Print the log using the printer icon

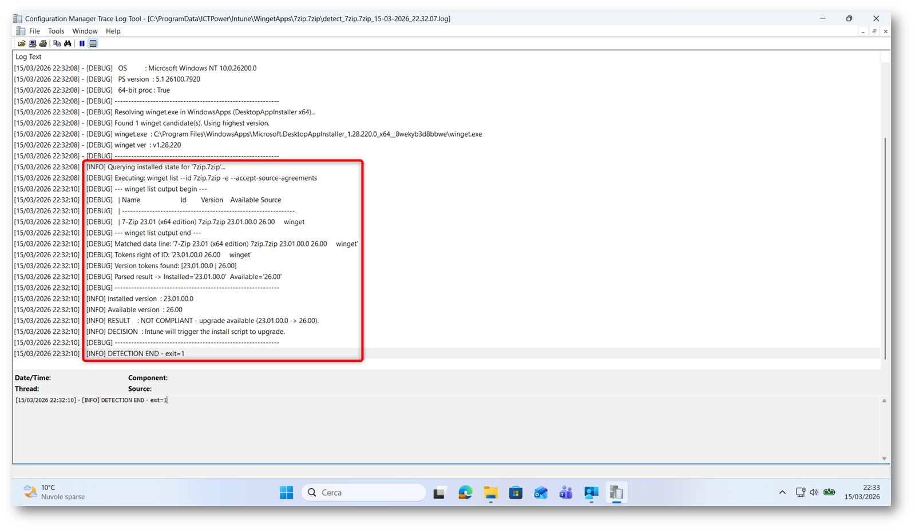pos(43,43)
